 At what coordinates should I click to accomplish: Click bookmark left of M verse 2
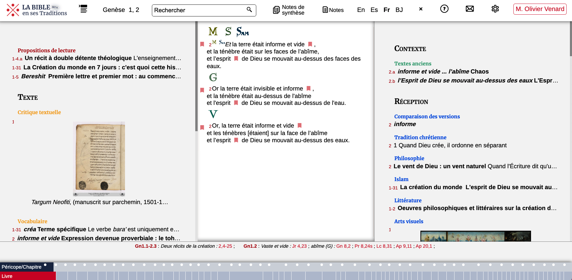click(x=202, y=44)
